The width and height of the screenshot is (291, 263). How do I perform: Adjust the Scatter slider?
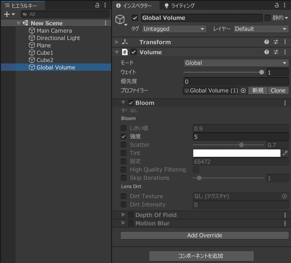[228, 145]
